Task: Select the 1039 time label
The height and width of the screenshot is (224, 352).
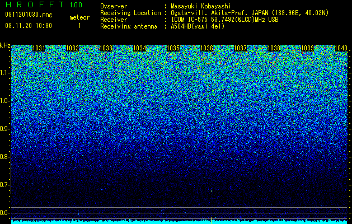Action: (307, 48)
